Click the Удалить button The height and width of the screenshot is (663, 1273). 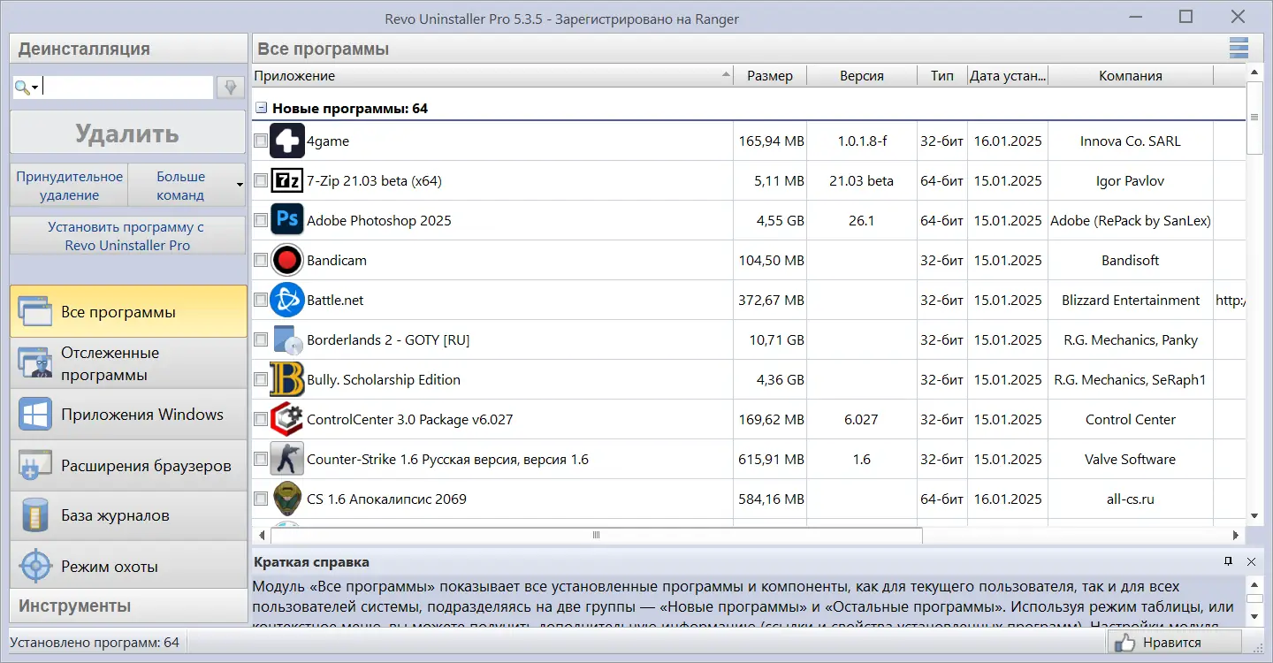(x=127, y=132)
